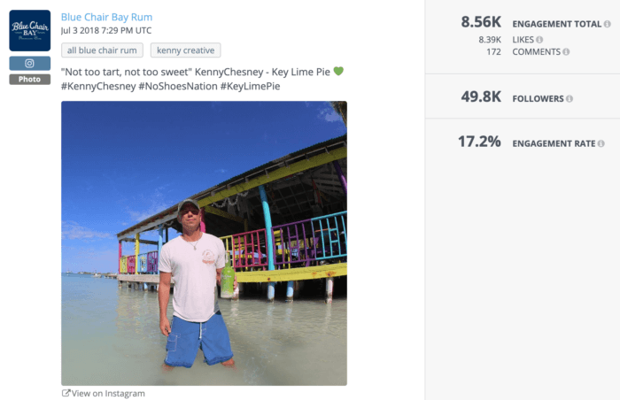Click the Instagram channel icon
The width and height of the screenshot is (620, 400).
(29, 63)
